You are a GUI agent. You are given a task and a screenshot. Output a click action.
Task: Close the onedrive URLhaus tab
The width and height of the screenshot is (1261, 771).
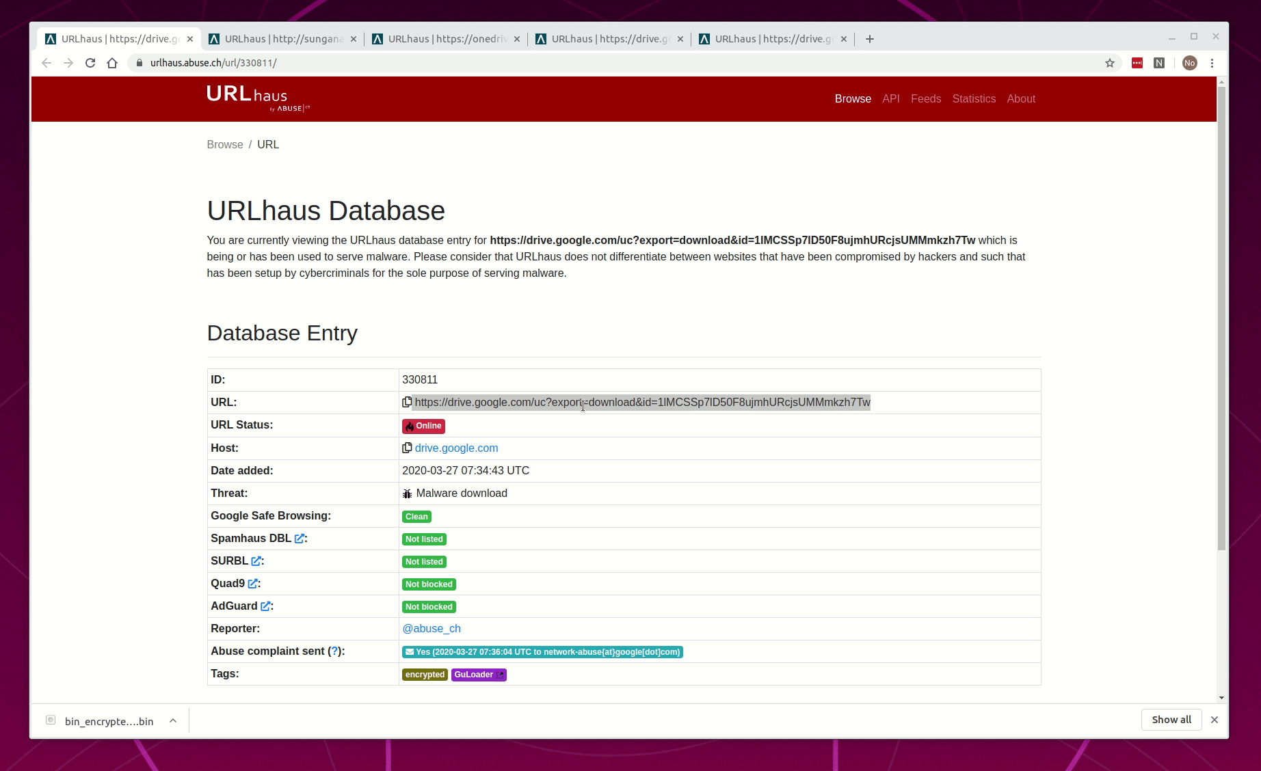pyautogui.click(x=517, y=39)
